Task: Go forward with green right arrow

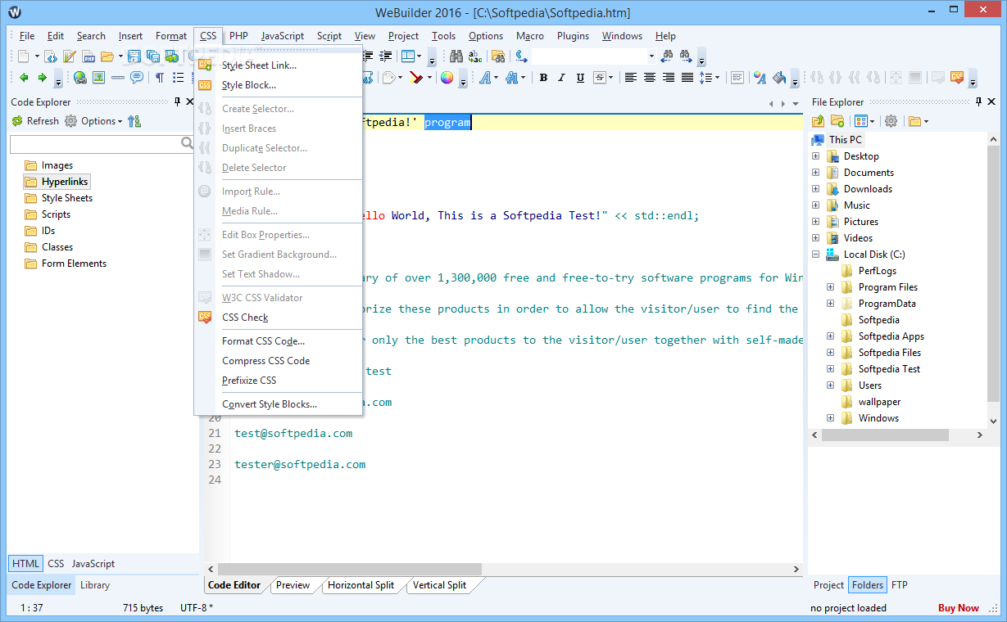Action: click(43, 78)
